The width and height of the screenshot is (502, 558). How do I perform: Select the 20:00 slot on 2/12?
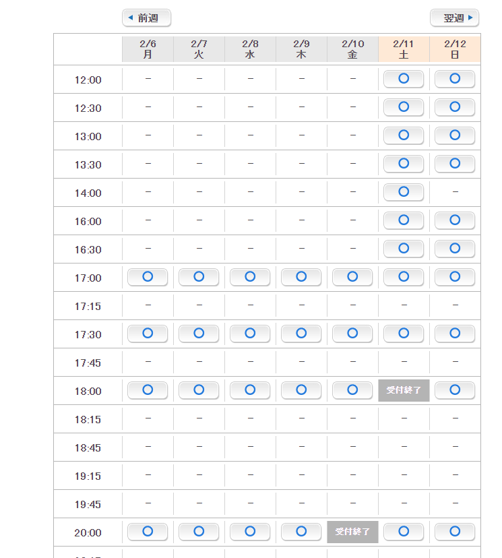pos(455,532)
